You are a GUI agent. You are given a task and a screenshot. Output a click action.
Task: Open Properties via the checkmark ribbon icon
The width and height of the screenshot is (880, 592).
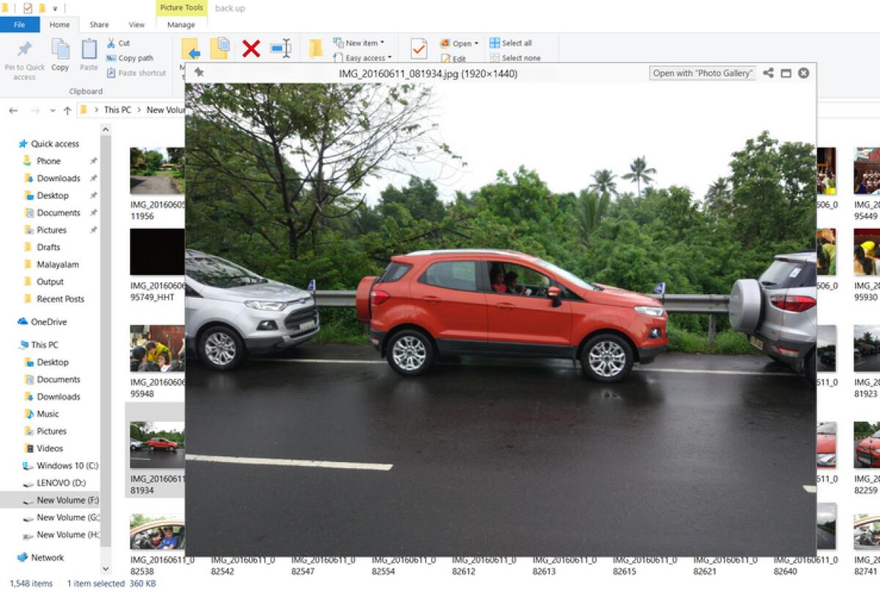click(419, 48)
